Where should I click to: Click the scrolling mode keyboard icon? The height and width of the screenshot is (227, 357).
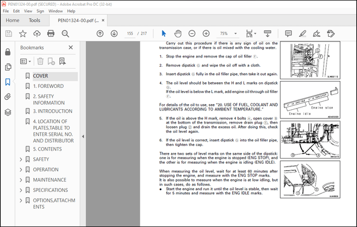pyautogui.click(x=267, y=34)
